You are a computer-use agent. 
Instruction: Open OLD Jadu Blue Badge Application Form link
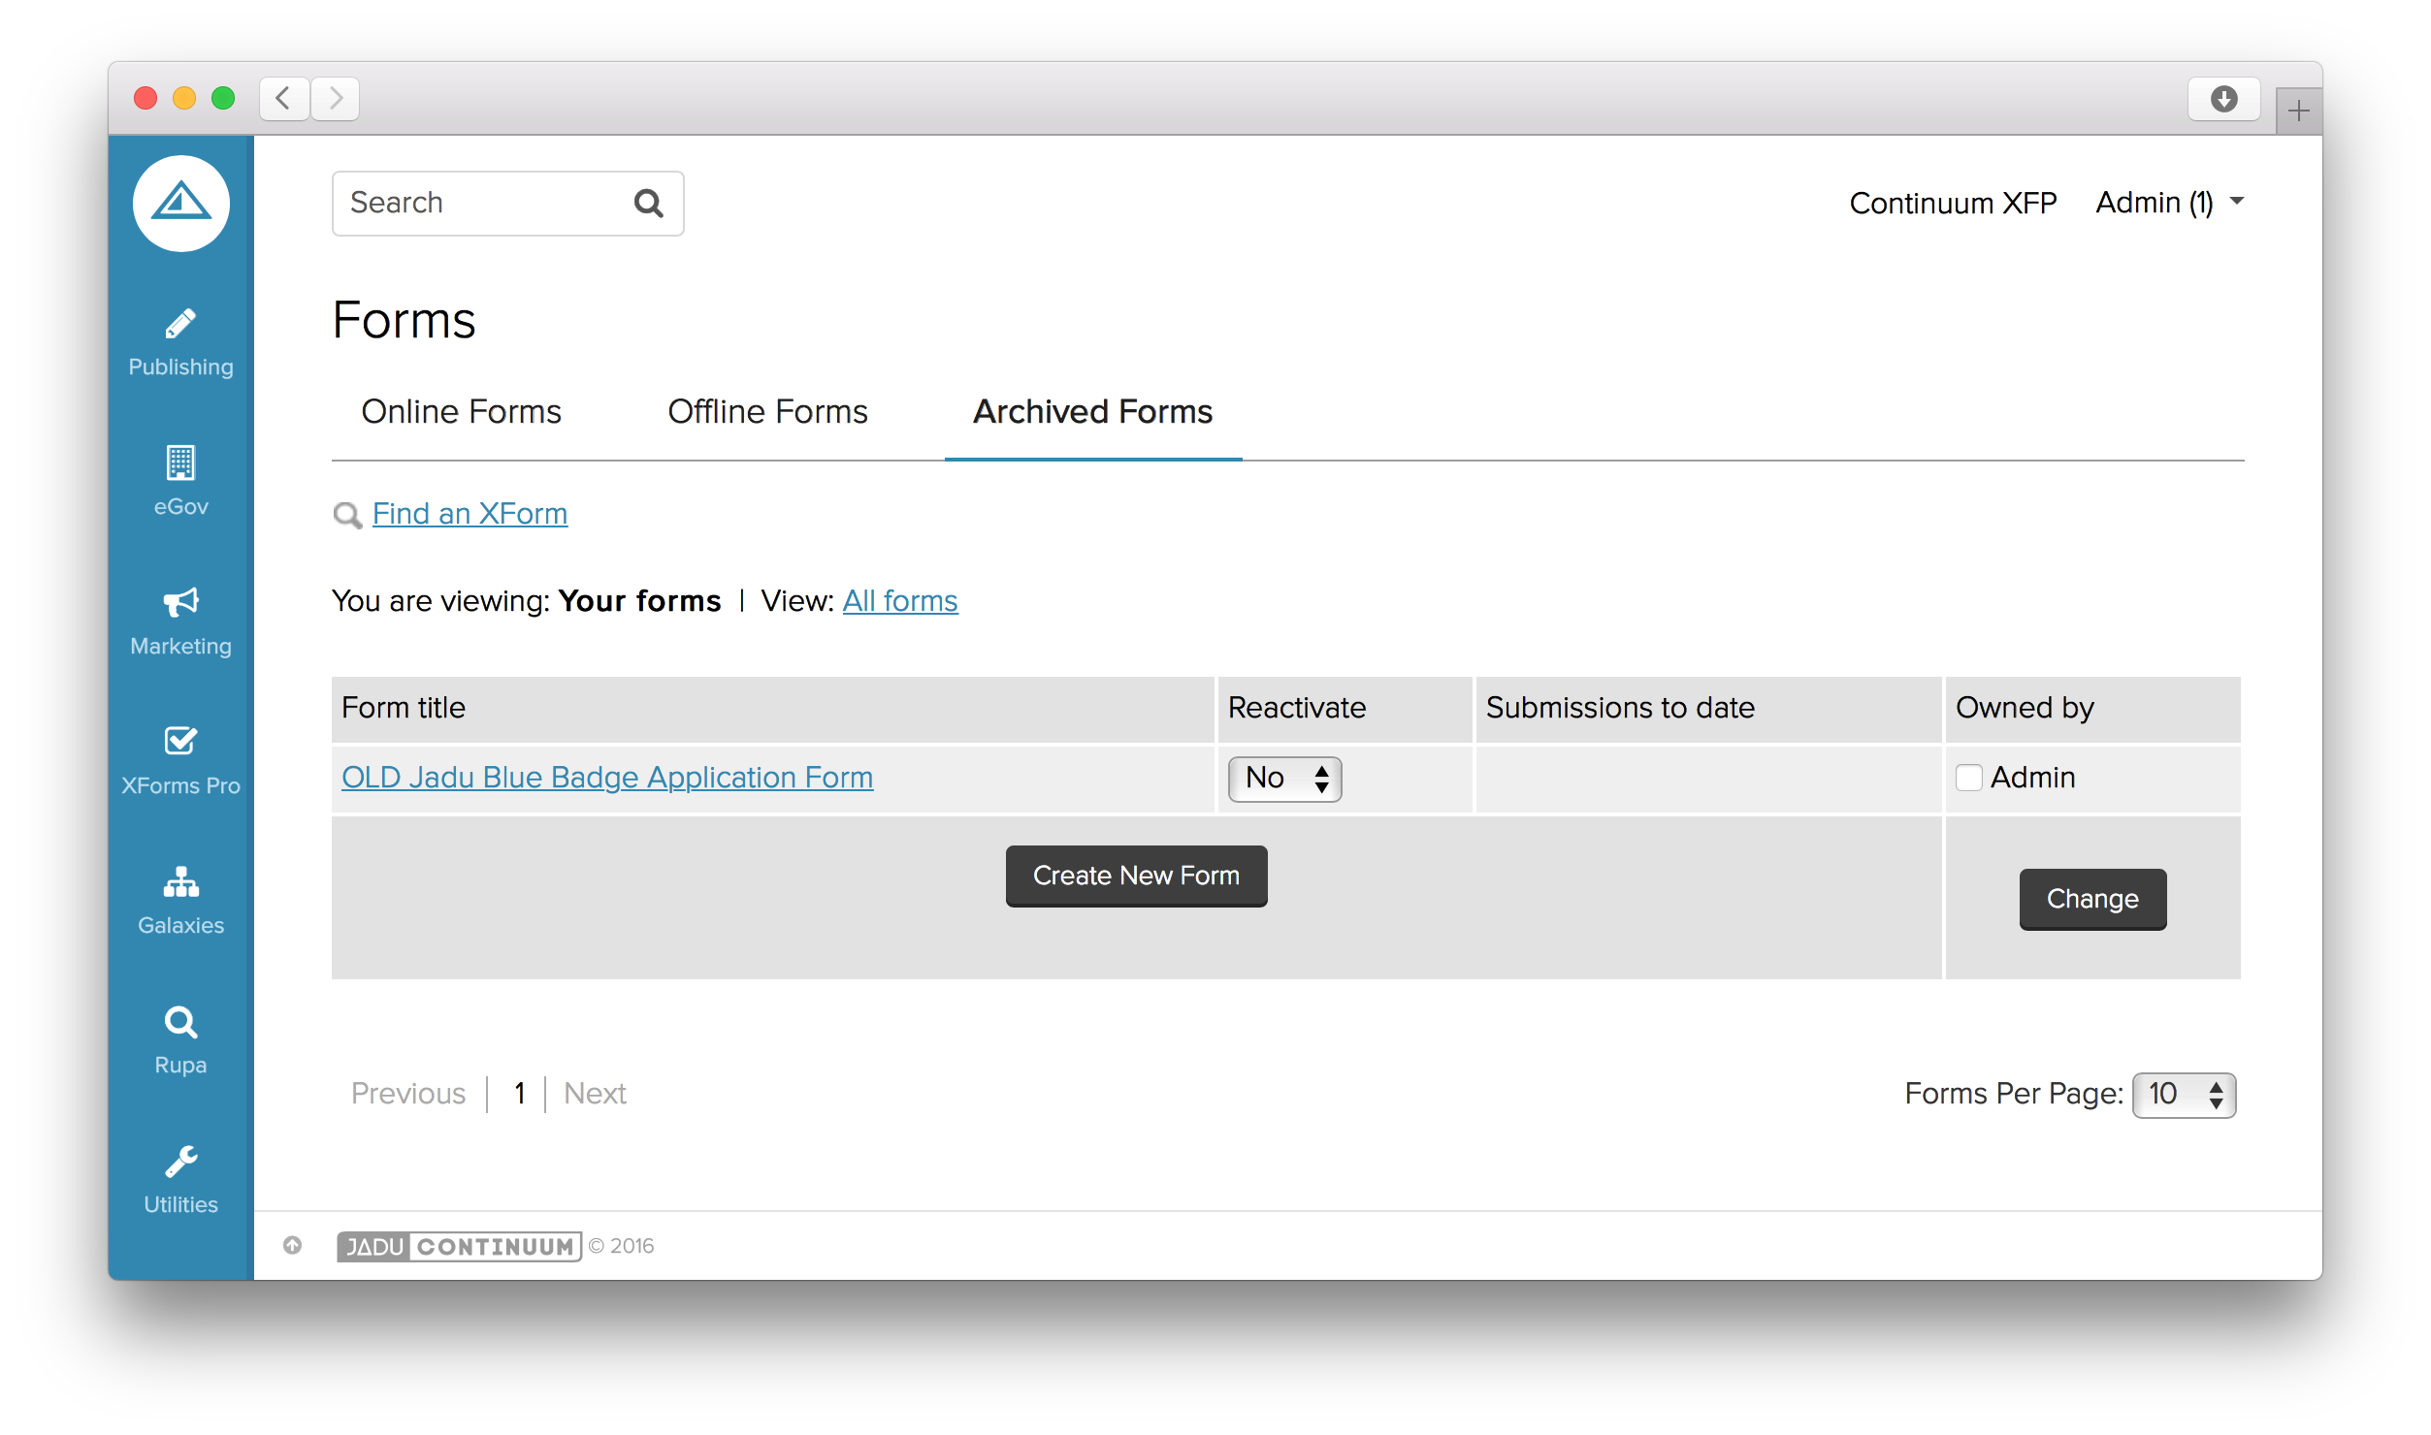[607, 778]
